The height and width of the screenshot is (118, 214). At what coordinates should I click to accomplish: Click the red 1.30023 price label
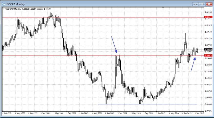208,55
